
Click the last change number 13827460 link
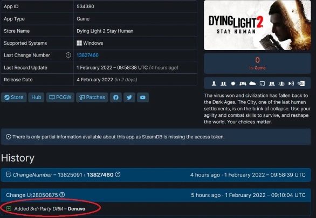point(87,55)
